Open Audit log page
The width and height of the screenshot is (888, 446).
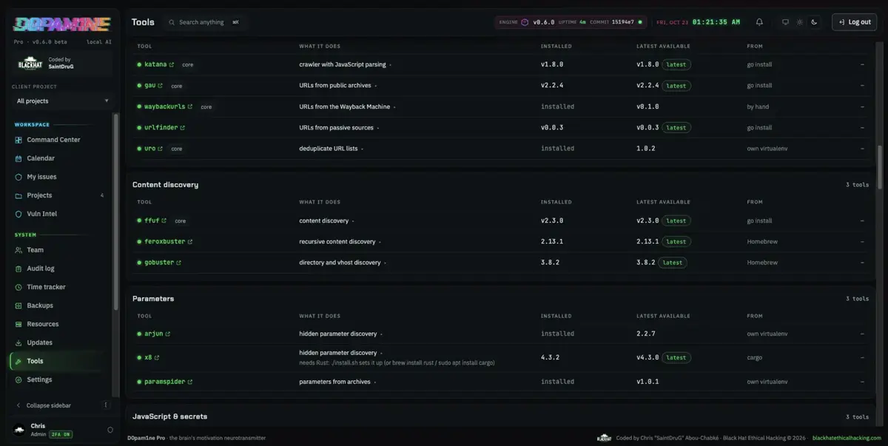coord(60,268)
